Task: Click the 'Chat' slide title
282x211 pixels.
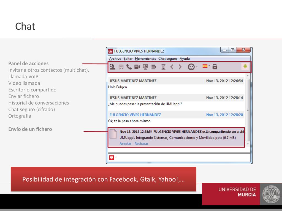Action: pos(25,26)
